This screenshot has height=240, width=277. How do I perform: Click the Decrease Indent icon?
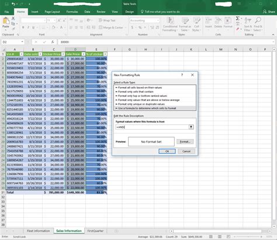pyautogui.click(x=88, y=27)
